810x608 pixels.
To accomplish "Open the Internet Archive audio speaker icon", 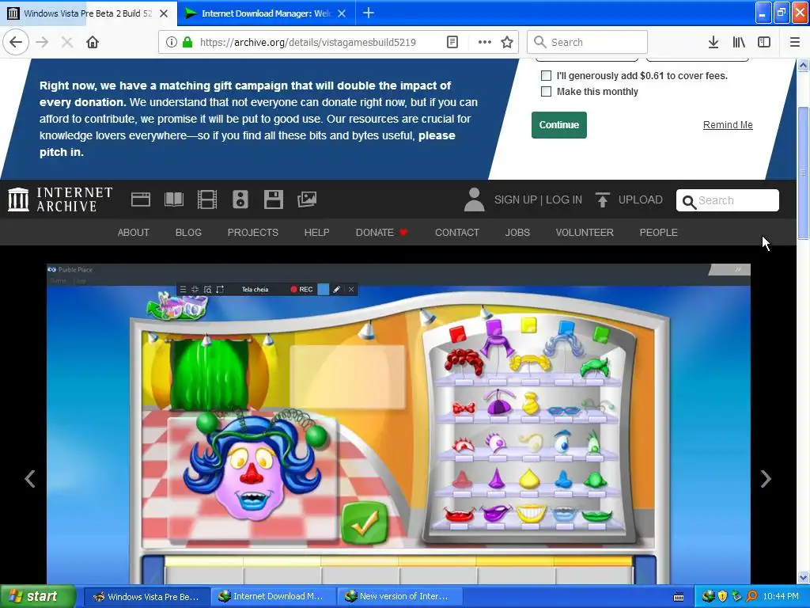I will point(240,199).
